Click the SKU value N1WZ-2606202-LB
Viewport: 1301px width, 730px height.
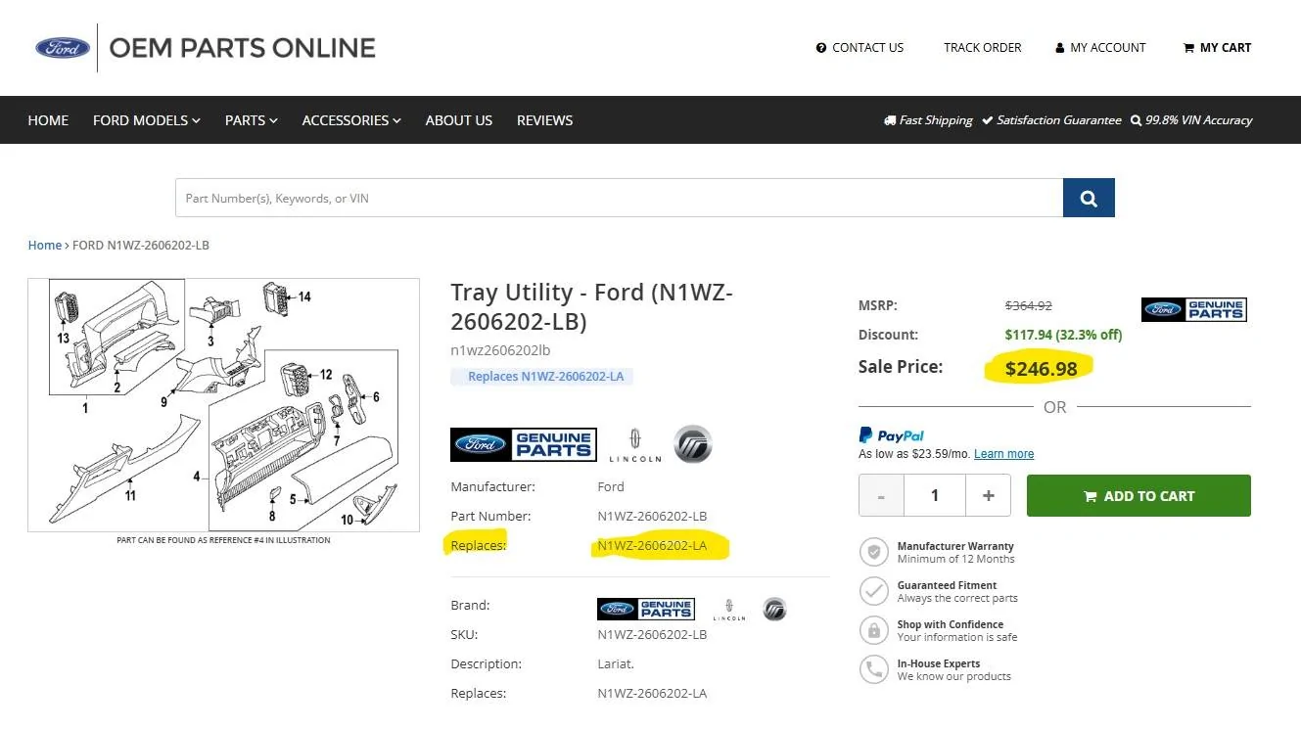click(652, 634)
